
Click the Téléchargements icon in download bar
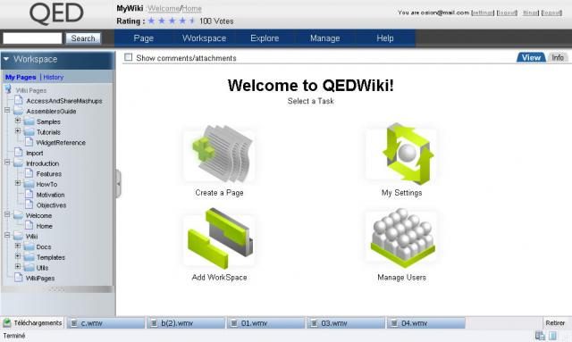pos(7,322)
